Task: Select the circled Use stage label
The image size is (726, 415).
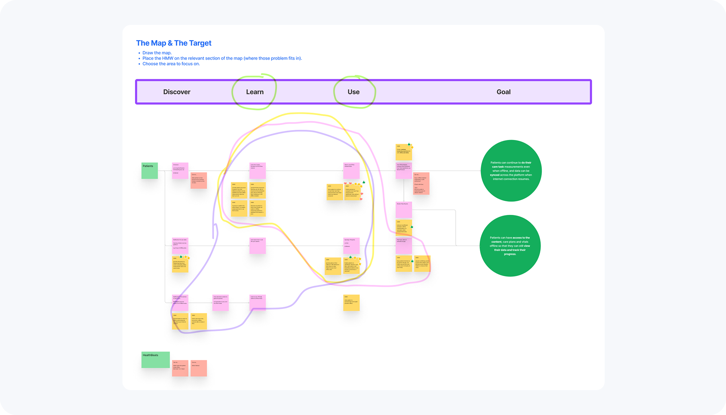Action: (x=353, y=92)
